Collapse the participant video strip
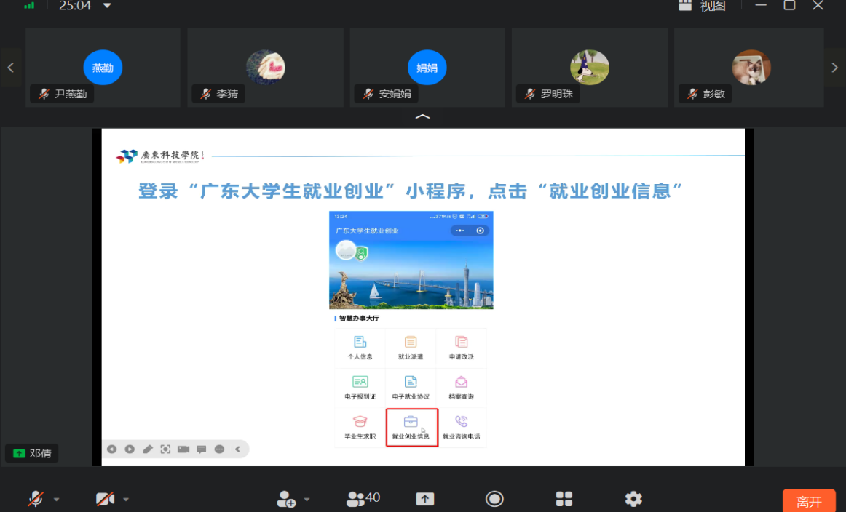Screen dimensions: 846x512 pyautogui.click(x=422, y=116)
